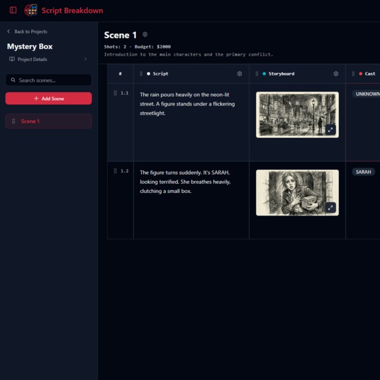The height and width of the screenshot is (380, 380).
Task: Click the magnifier icon in scene search
Action: tap(13, 80)
